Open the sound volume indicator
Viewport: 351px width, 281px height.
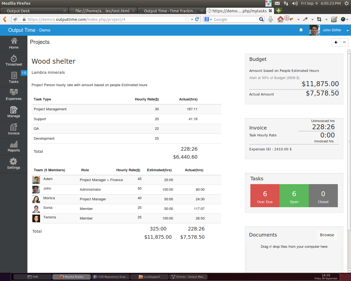click(295, 3)
